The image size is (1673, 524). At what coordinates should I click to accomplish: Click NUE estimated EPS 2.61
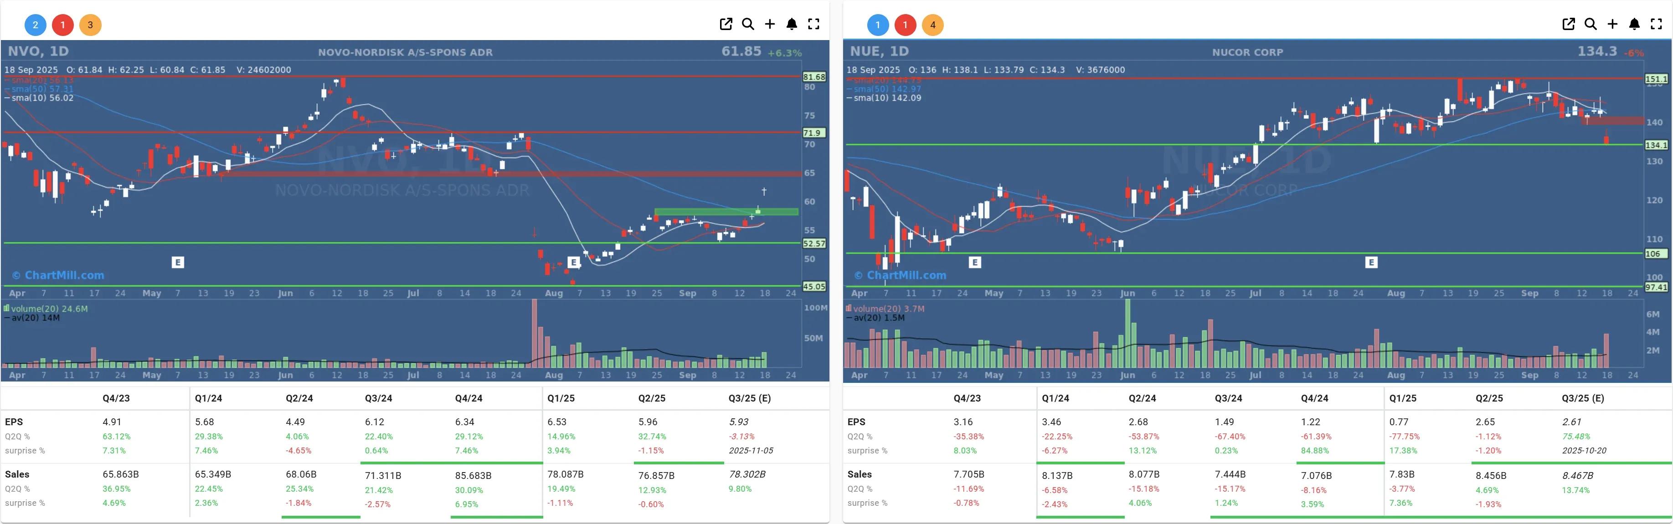point(1572,422)
